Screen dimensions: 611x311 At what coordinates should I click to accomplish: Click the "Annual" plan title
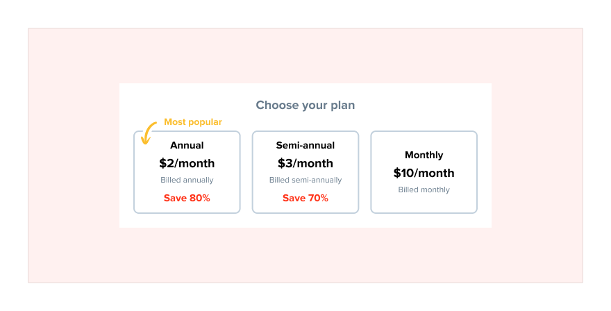click(x=187, y=146)
